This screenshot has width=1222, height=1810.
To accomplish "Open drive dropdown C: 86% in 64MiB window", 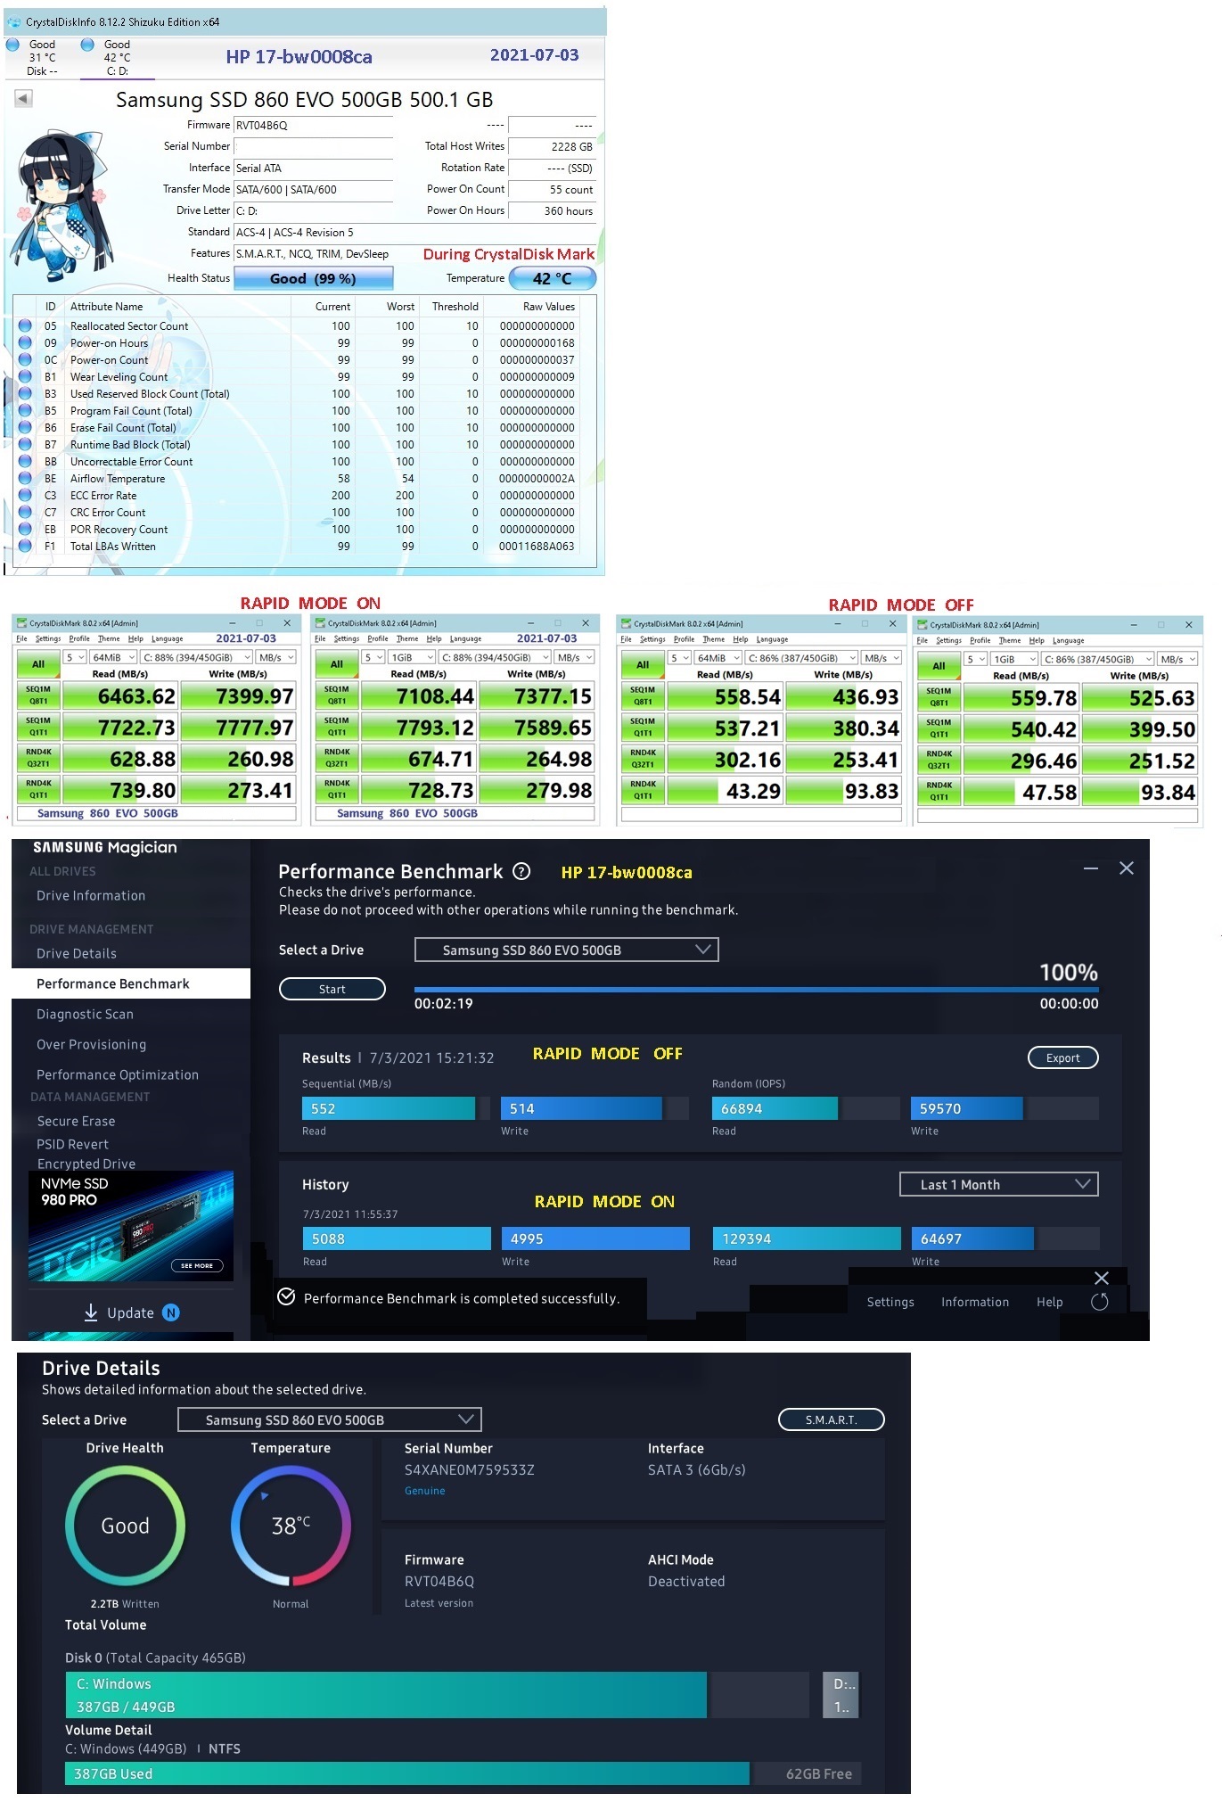I will (x=801, y=658).
